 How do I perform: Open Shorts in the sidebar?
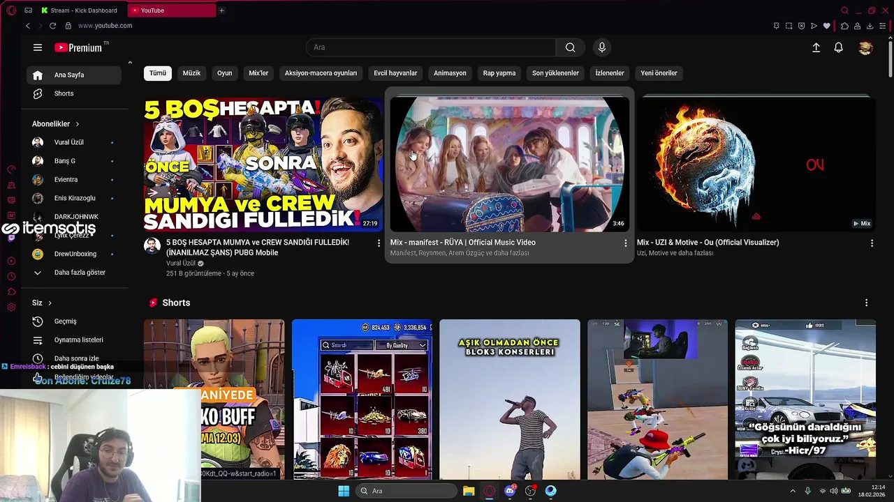[x=74, y=93]
